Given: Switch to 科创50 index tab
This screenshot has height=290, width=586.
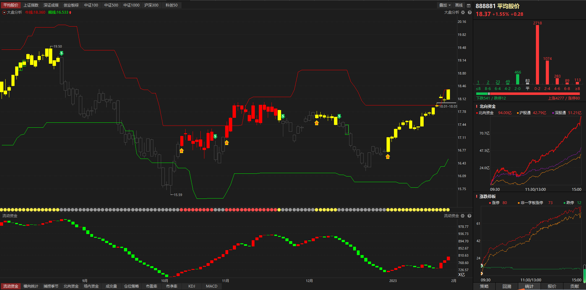Looking at the screenshot, I should [172, 5].
